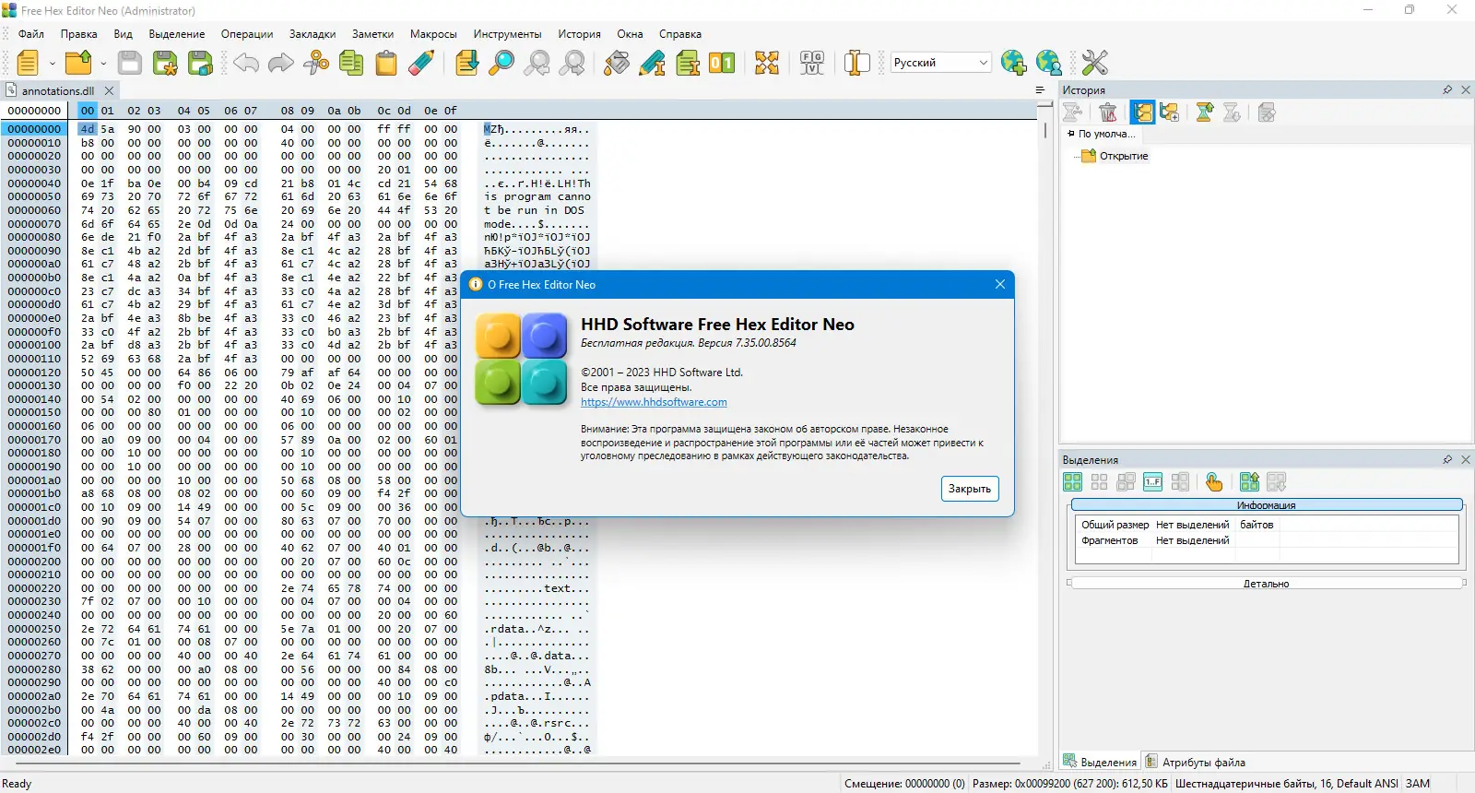1475x793 pixels.
Task: Click the selected byte 4d at offset 00000000
Action: pos(88,129)
